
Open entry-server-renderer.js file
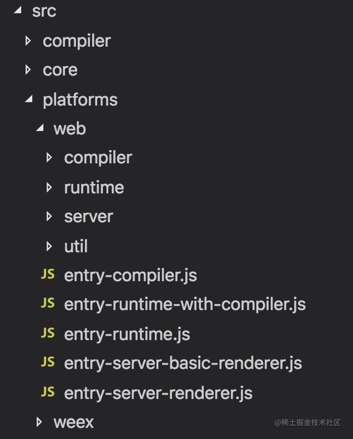tap(158, 393)
